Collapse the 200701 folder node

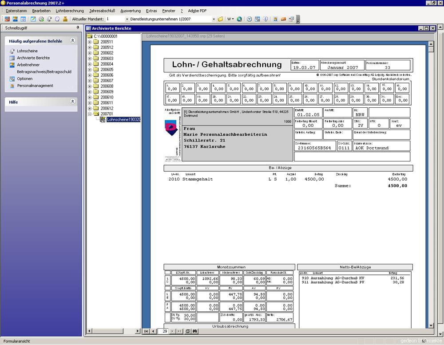point(90,114)
